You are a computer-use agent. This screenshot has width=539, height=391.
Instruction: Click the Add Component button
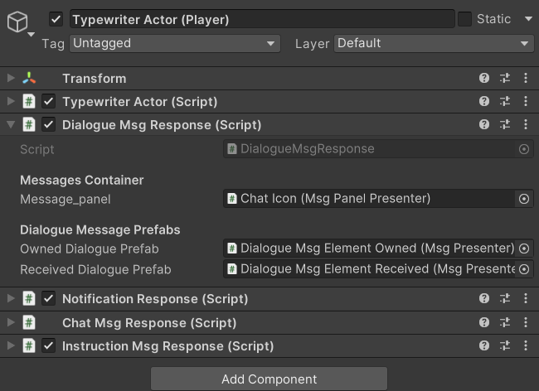269,379
